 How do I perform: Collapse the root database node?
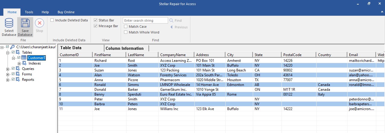tap(2, 47)
